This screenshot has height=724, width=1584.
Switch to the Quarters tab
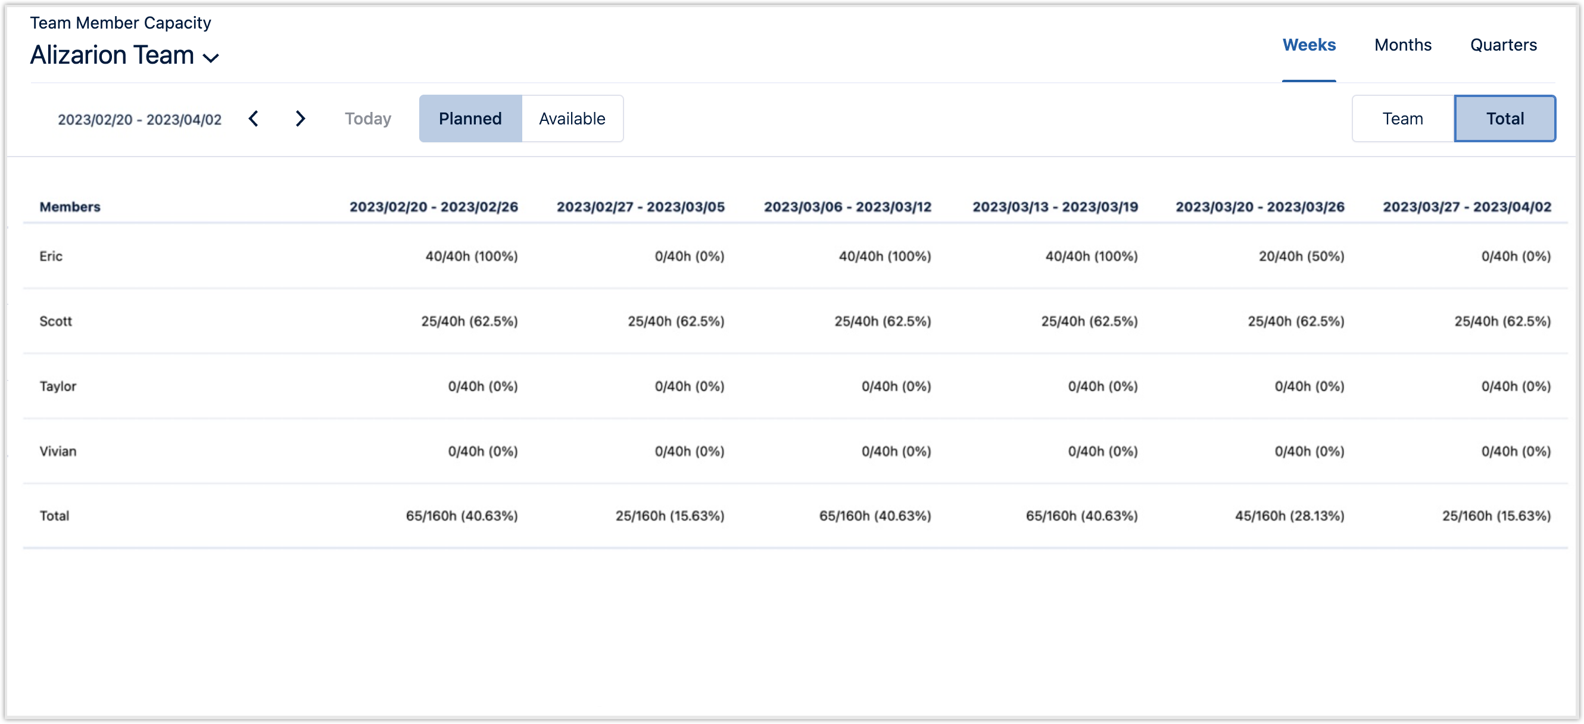click(1503, 45)
